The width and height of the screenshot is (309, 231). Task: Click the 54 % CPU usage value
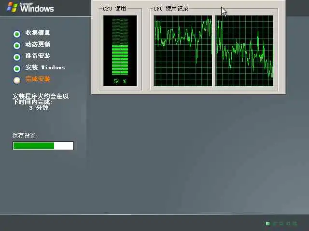(120, 81)
